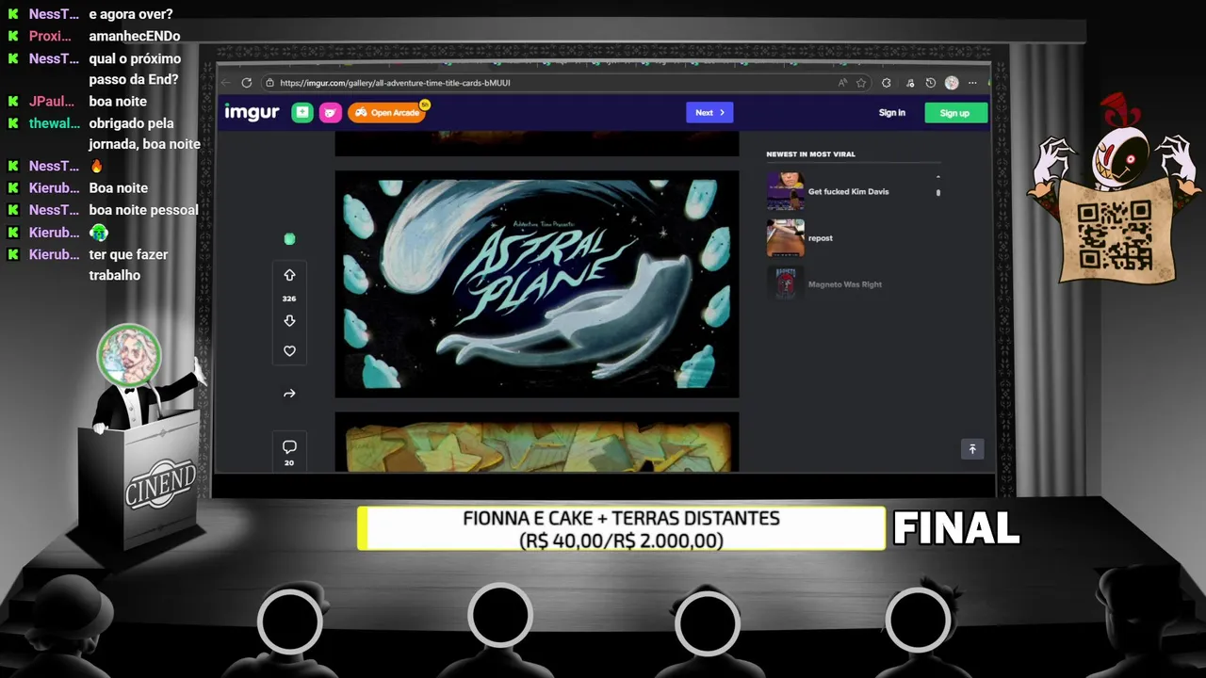Click the thumbnail beside 'Get fucked Kim Davis'

point(785,191)
